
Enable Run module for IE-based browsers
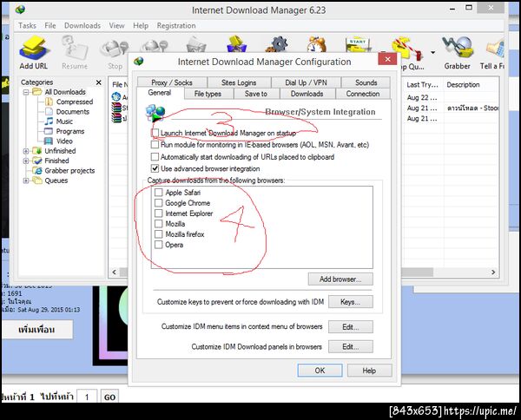click(155, 145)
